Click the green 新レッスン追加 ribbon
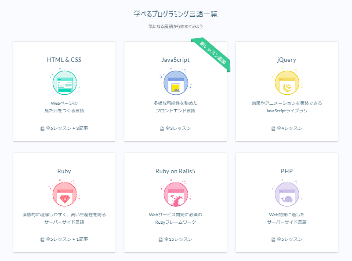The width and height of the screenshot is (352, 261). (211, 54)
